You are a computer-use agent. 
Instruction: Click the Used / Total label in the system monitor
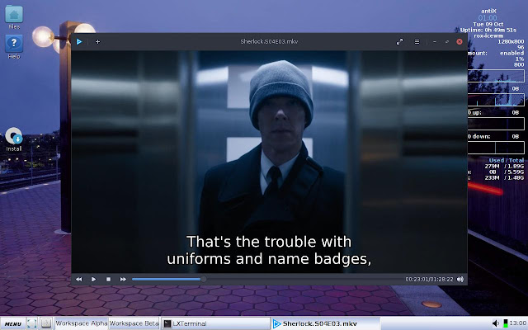point(507,160)
